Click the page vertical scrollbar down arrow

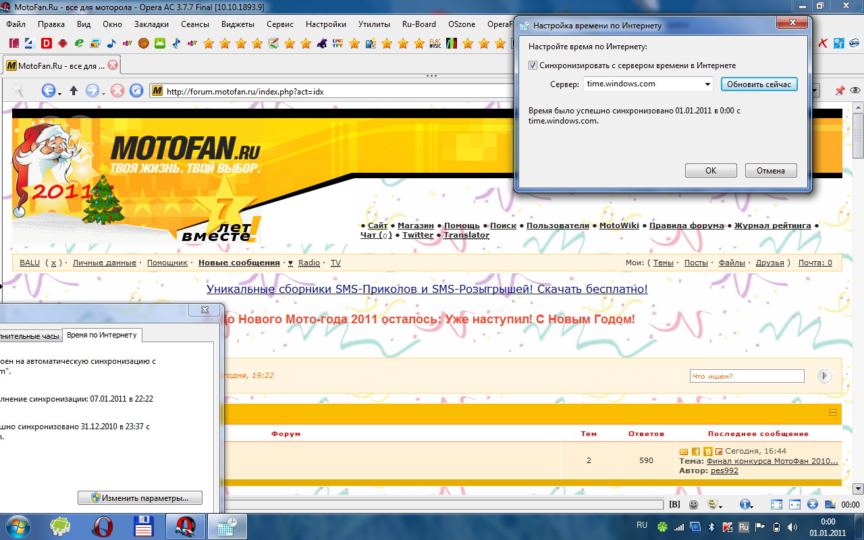858,488
